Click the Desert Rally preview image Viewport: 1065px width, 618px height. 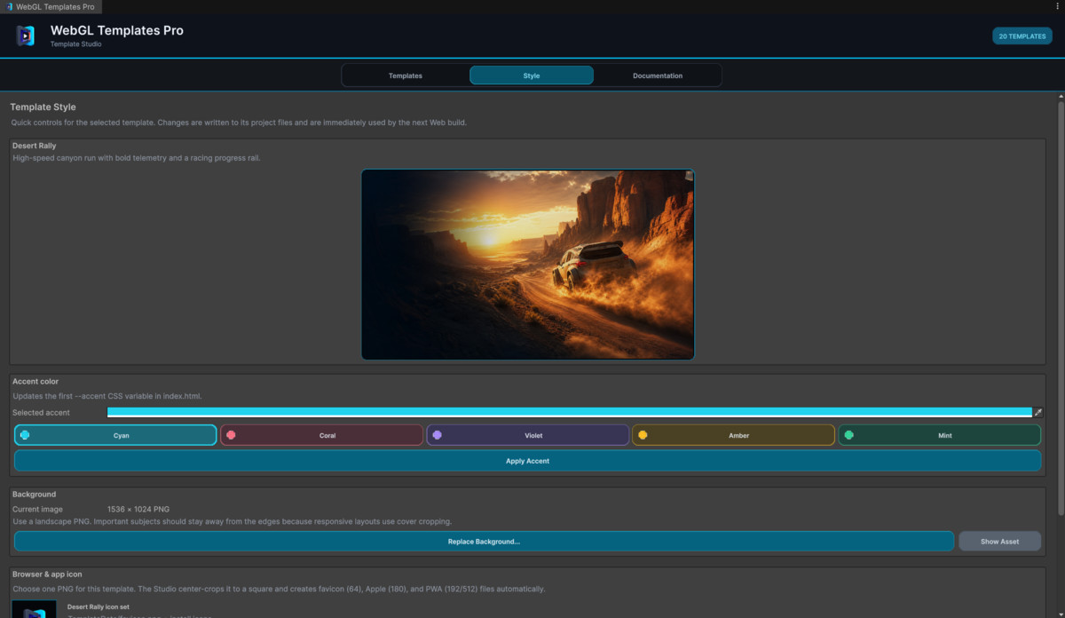pyautogui.click(x=527, y=265)
